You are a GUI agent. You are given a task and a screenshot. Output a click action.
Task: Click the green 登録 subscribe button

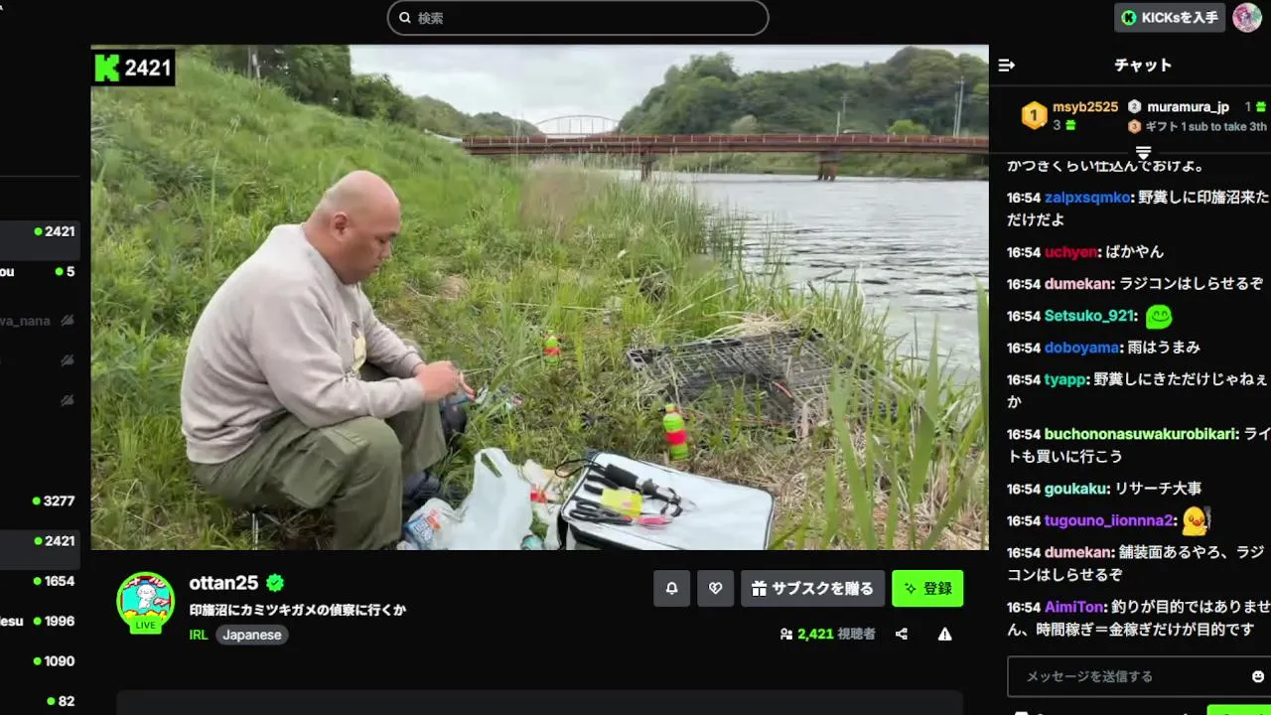click(x=927, y=588)
